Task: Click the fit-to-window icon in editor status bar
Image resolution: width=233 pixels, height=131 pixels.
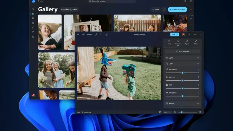Action: [160, 112]
